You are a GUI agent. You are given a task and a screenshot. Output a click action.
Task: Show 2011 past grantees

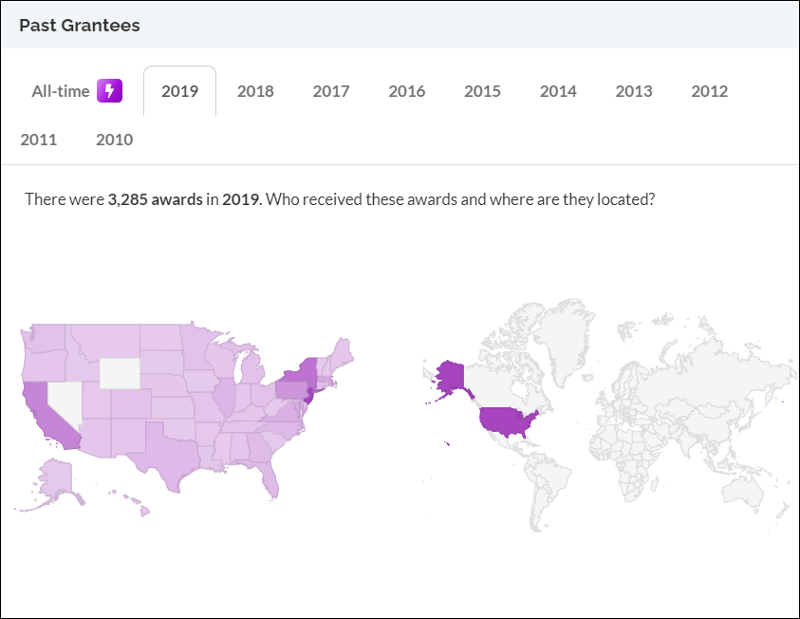point(39,140)
